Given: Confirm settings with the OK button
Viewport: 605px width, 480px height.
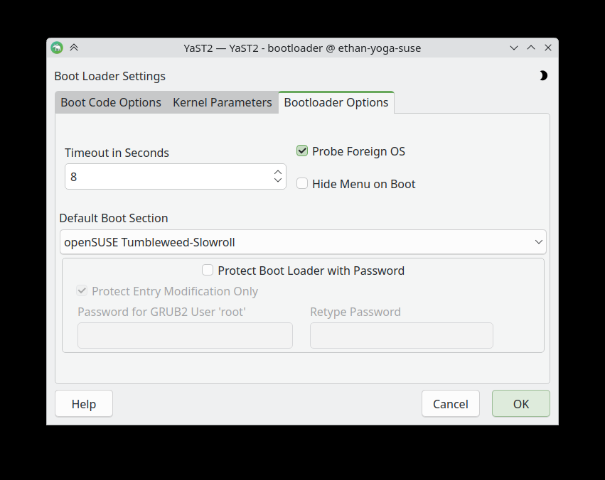Looking at the screenshot, I should (520, 403).
